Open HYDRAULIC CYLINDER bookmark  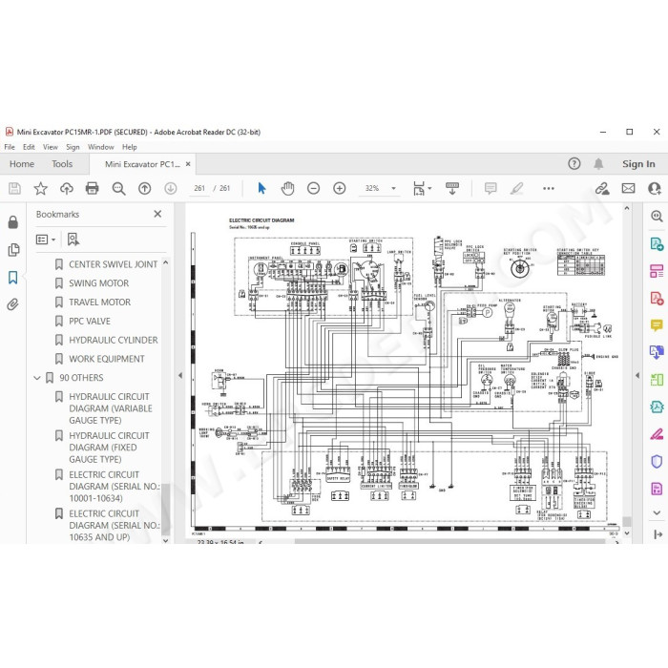[114, 340]
